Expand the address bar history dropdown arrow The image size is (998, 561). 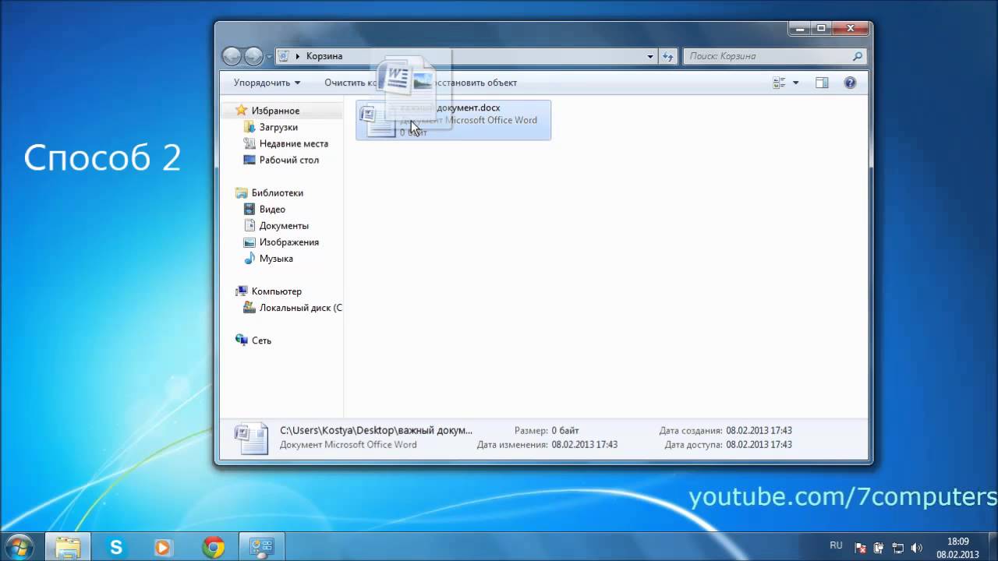point(650,56)
